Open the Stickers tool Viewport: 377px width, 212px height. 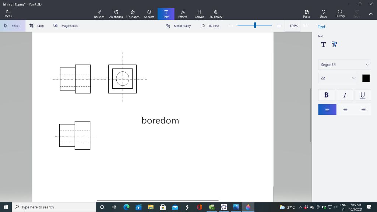click(x=149, y=14)
